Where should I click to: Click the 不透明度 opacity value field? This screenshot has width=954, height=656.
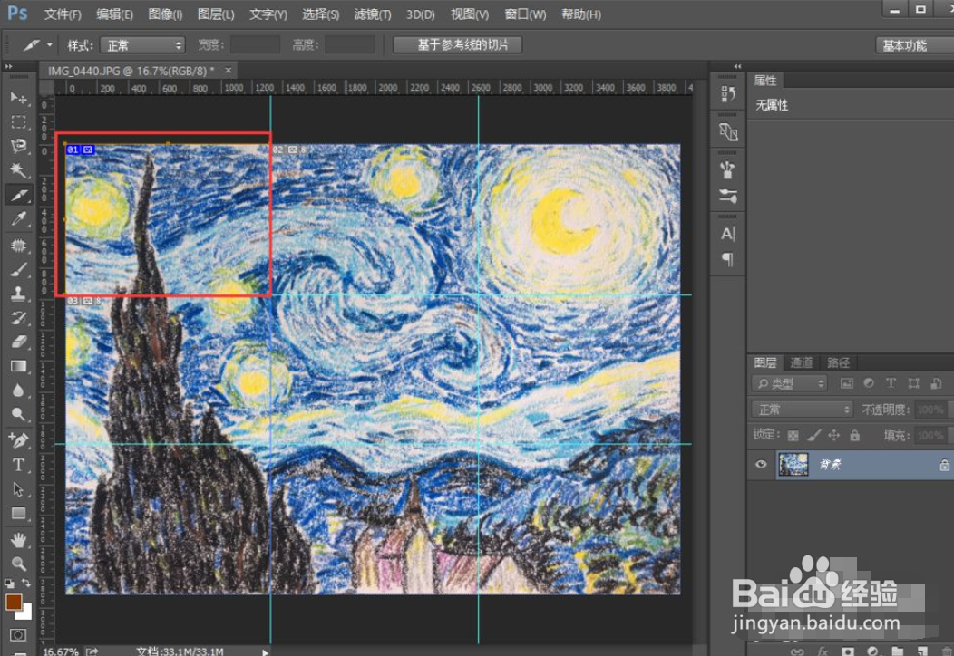click(930, 410)
